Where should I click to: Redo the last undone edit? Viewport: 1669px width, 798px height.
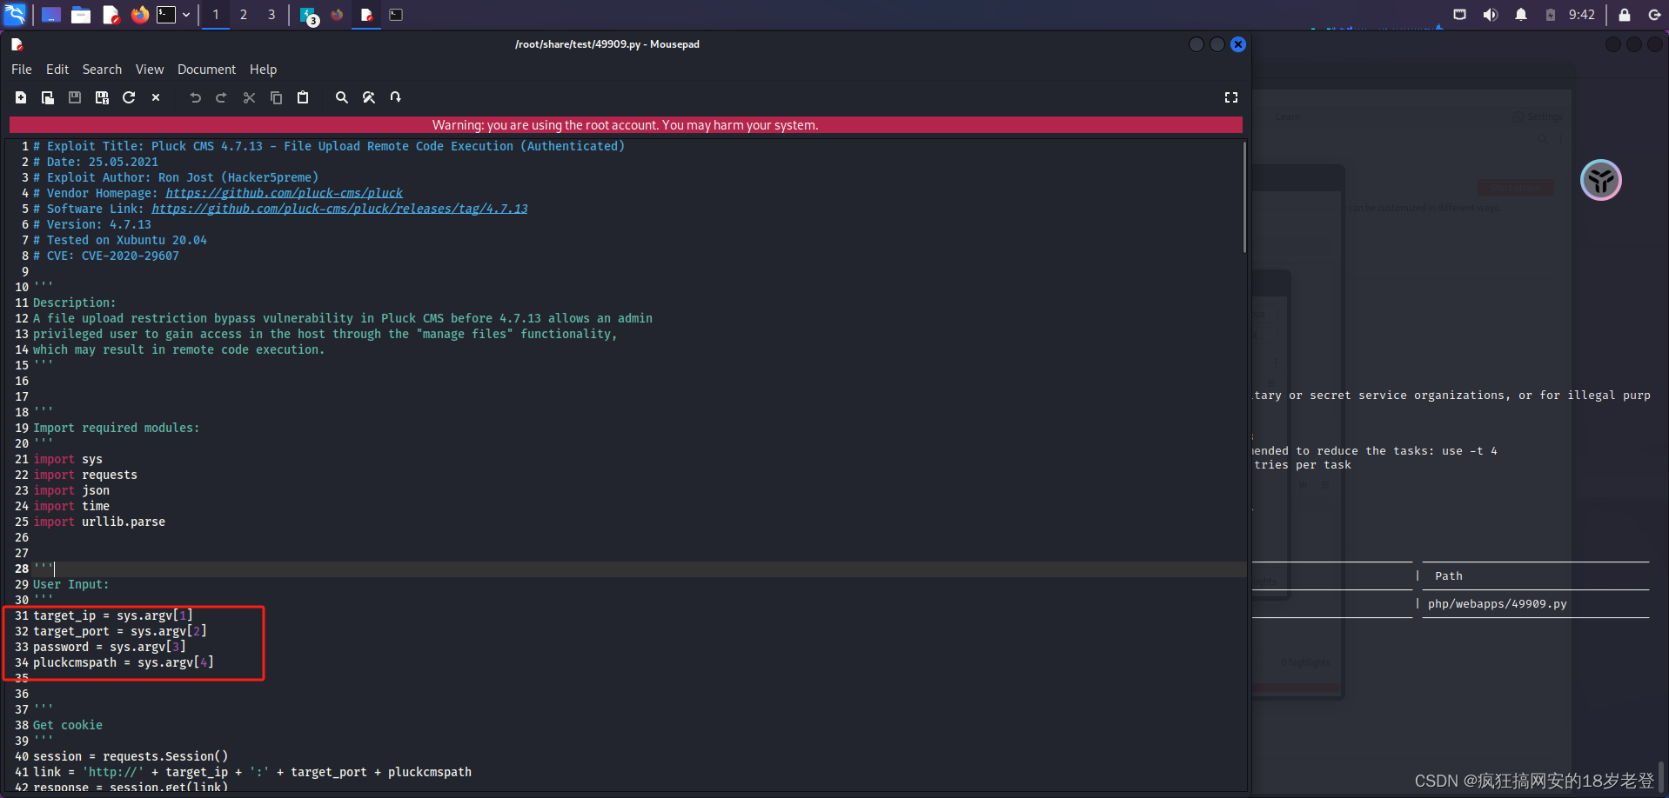click(221, 97)
